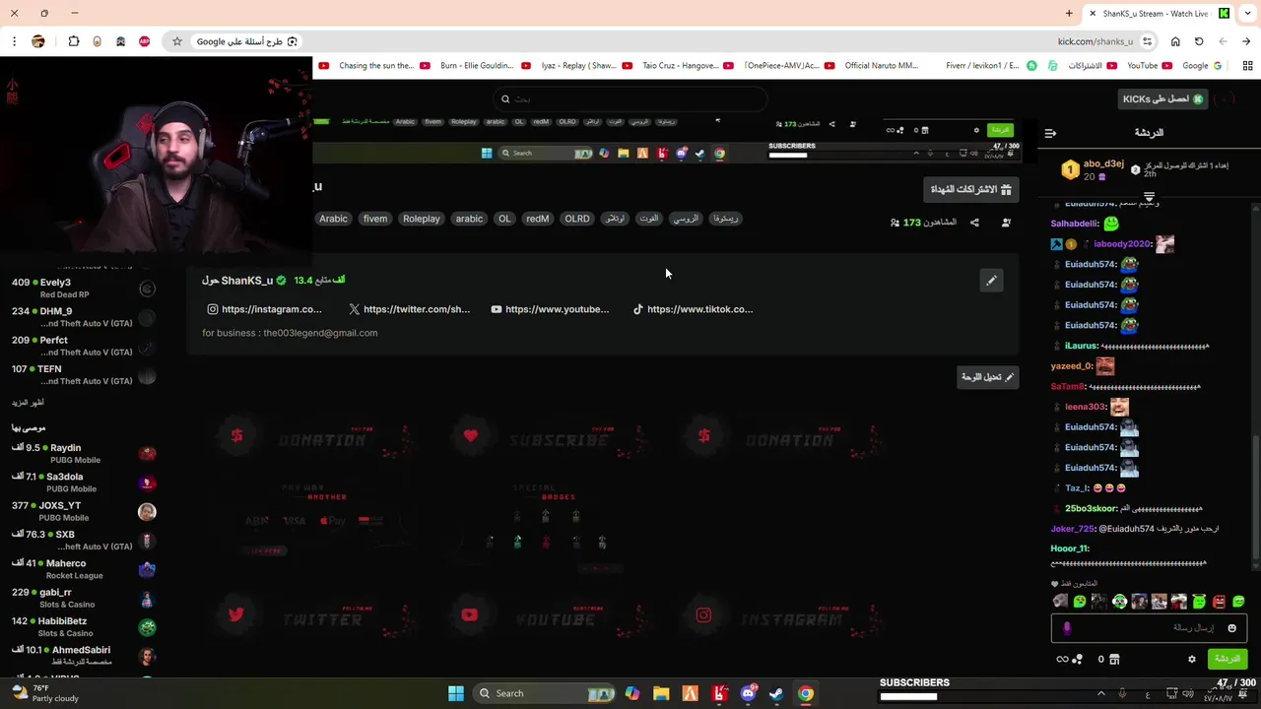The height and width of the screenshot is (709, 1261).
Task: Click the AdBlock Plus extension icon
Action: point(145,41)
